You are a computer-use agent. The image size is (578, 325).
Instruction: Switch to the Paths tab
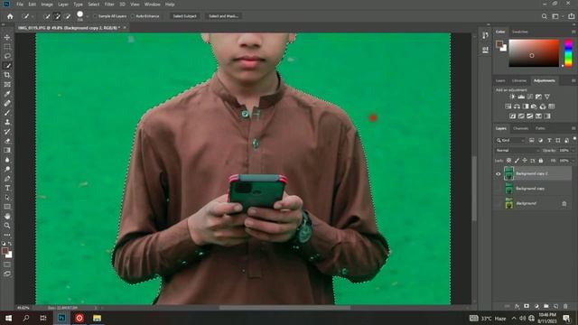(x=540, y=128)
